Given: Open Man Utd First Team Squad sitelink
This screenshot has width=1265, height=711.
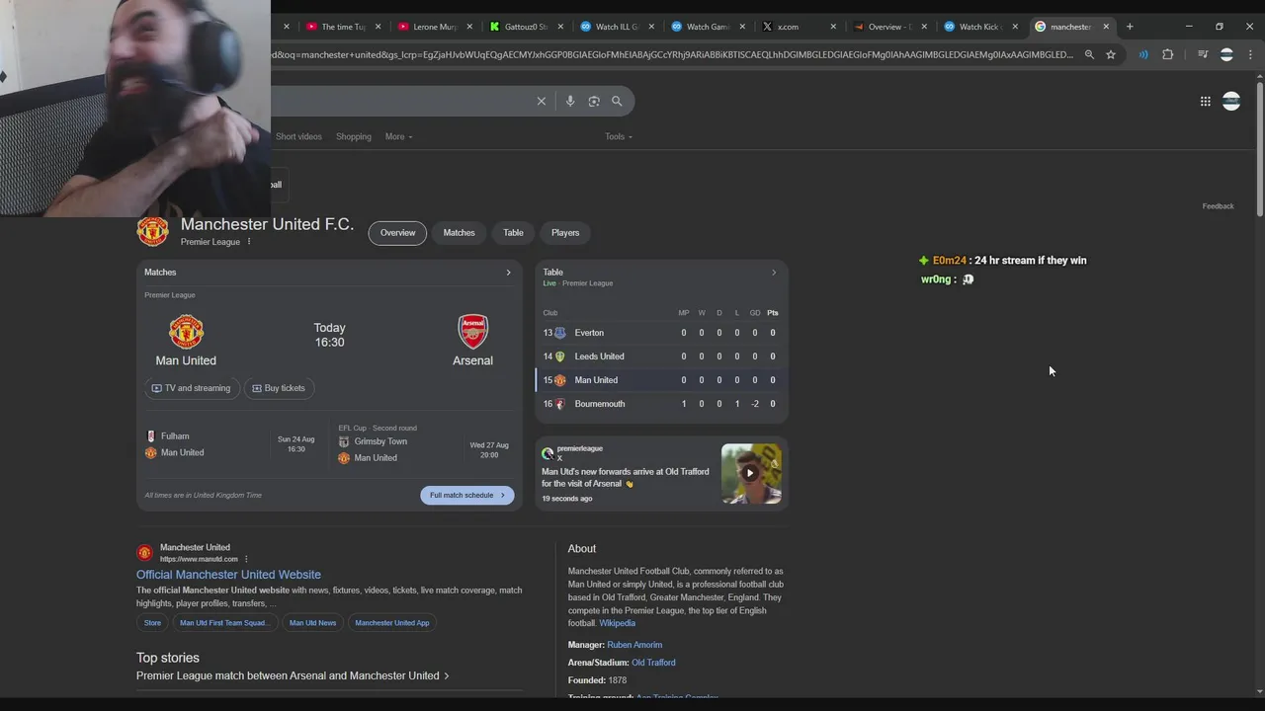Looking at the screenshot, I should 223,623.
